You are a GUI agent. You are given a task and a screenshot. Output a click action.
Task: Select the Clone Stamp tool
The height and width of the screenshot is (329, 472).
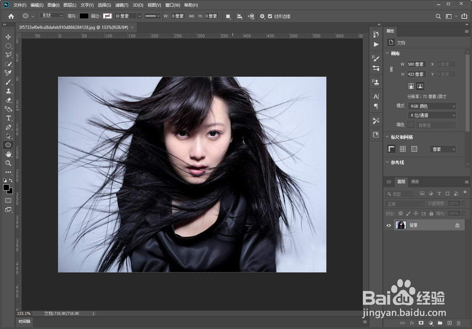[x=8, y=91]
